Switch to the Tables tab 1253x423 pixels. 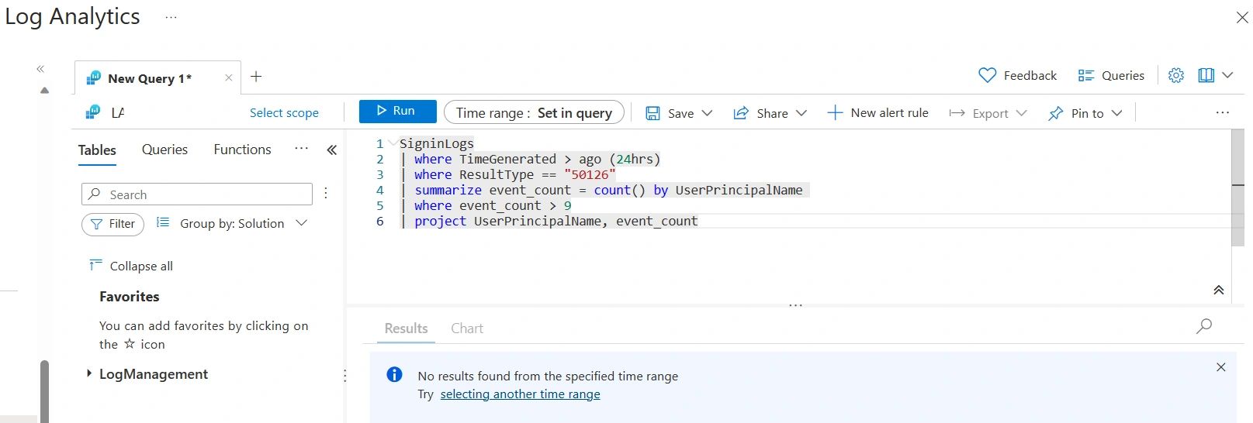pyautogui.click(x=97, y=150)
